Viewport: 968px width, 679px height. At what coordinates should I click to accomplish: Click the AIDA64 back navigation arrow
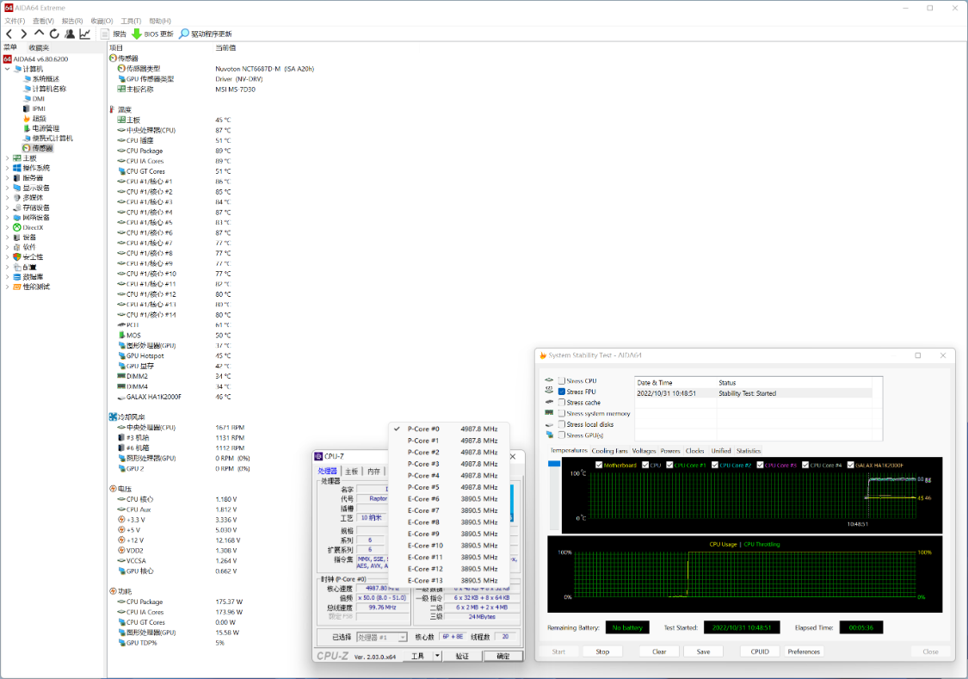tap(9, 34)
